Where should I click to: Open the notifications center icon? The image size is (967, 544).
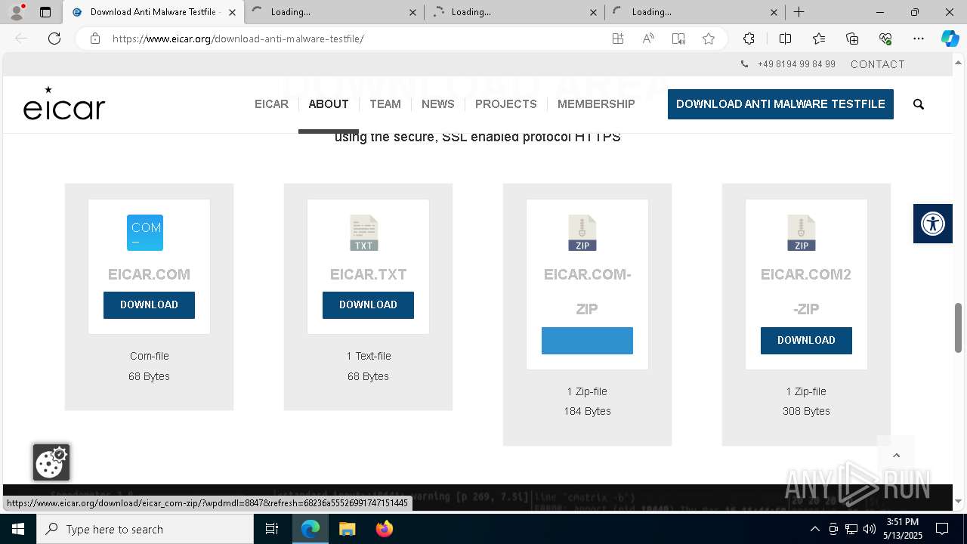point(942,529)
